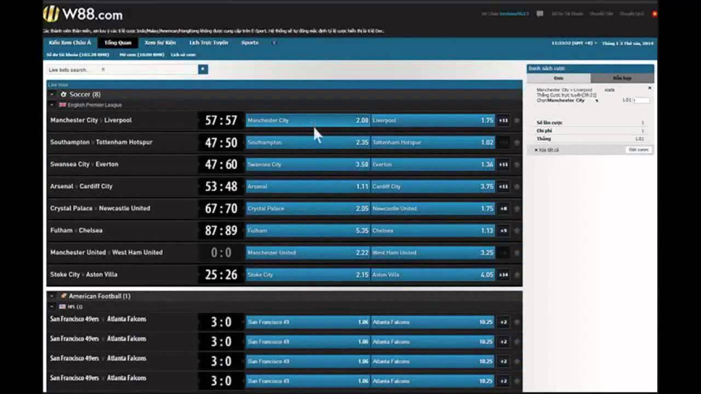Click the small icon right of Sports tab
The height and width of the screenshot is (394, 701).
pos(274,43)
